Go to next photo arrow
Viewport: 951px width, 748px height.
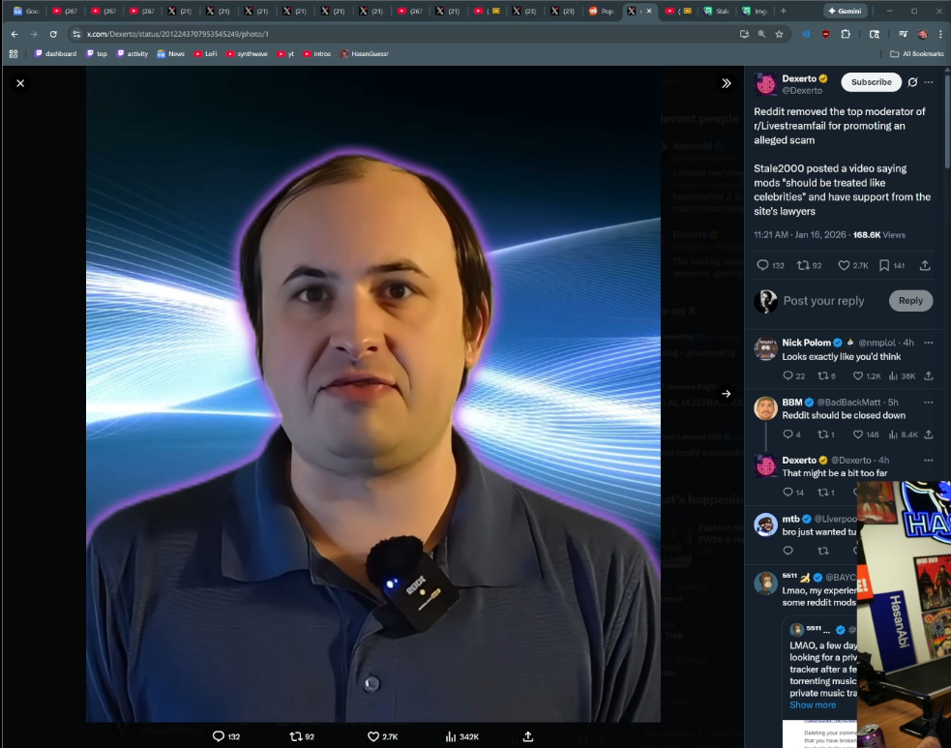coord(726,394)
